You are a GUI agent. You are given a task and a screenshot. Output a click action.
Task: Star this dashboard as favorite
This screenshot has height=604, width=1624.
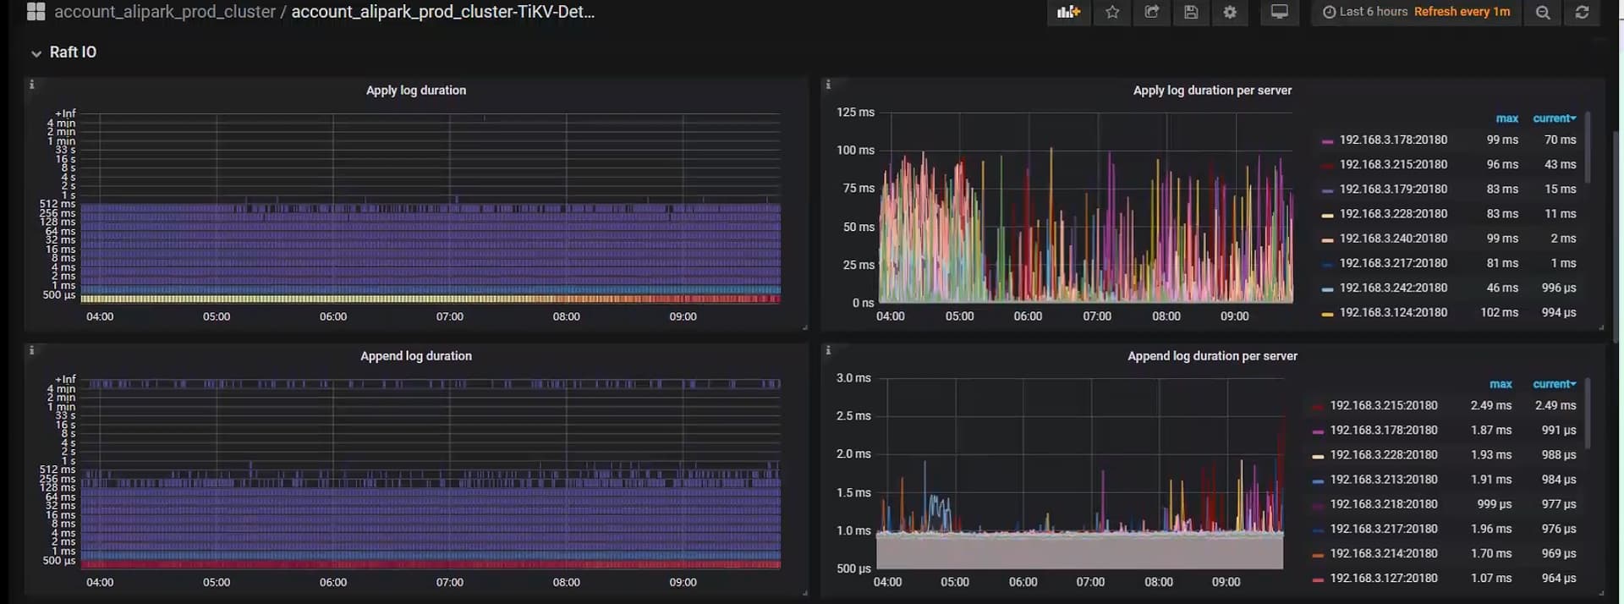point(1112,12)
